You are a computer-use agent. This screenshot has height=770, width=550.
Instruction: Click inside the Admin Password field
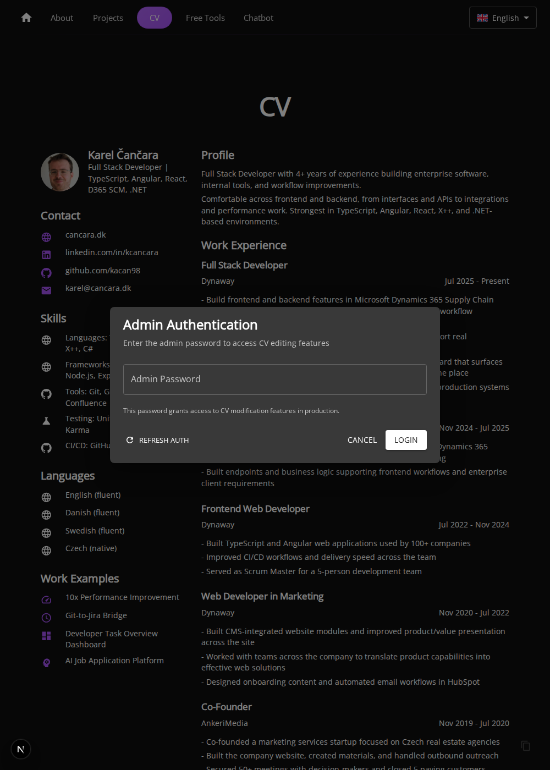(x=275, y=380)
